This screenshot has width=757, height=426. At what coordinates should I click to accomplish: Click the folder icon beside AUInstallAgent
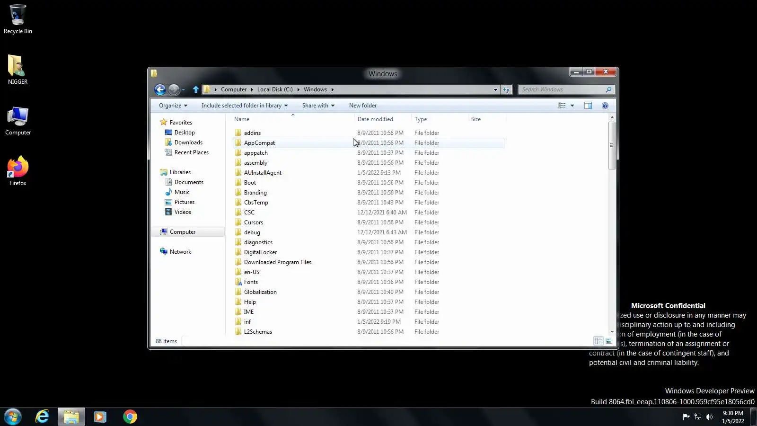[238, 173]
